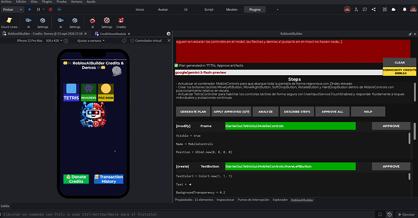
Task: Click the blue AI plugin beside Count Lines
Action: 28,22
